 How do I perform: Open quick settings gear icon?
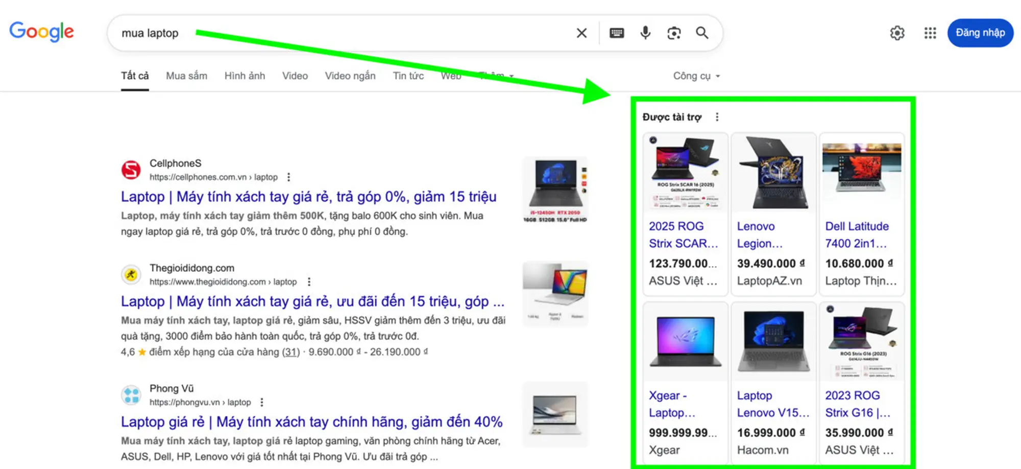coord(897,33)
